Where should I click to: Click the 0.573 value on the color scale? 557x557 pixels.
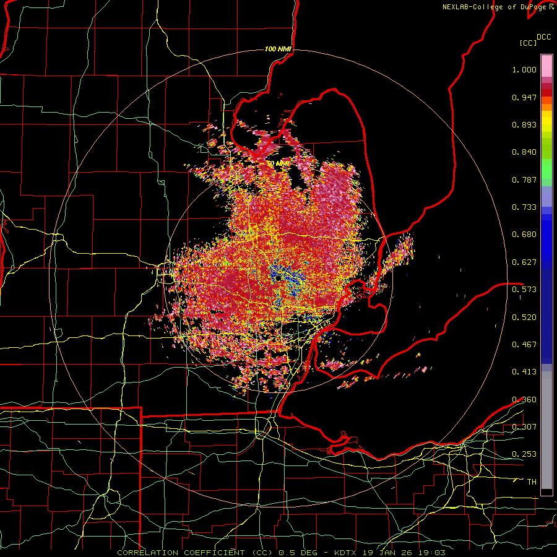524,289
